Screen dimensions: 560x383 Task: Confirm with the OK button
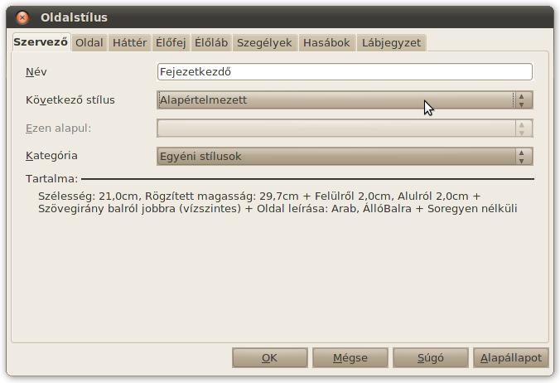pos(269,357)
